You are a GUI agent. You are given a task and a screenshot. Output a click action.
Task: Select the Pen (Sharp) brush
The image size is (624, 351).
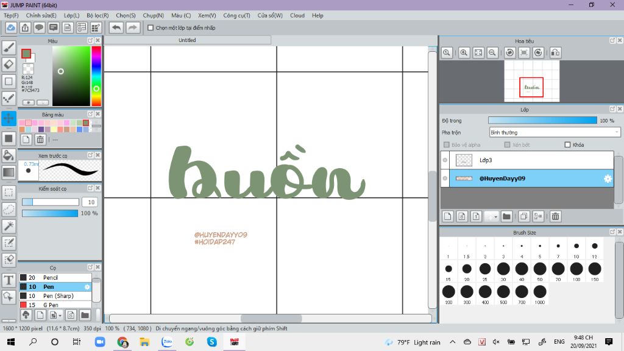pos(55,296)
